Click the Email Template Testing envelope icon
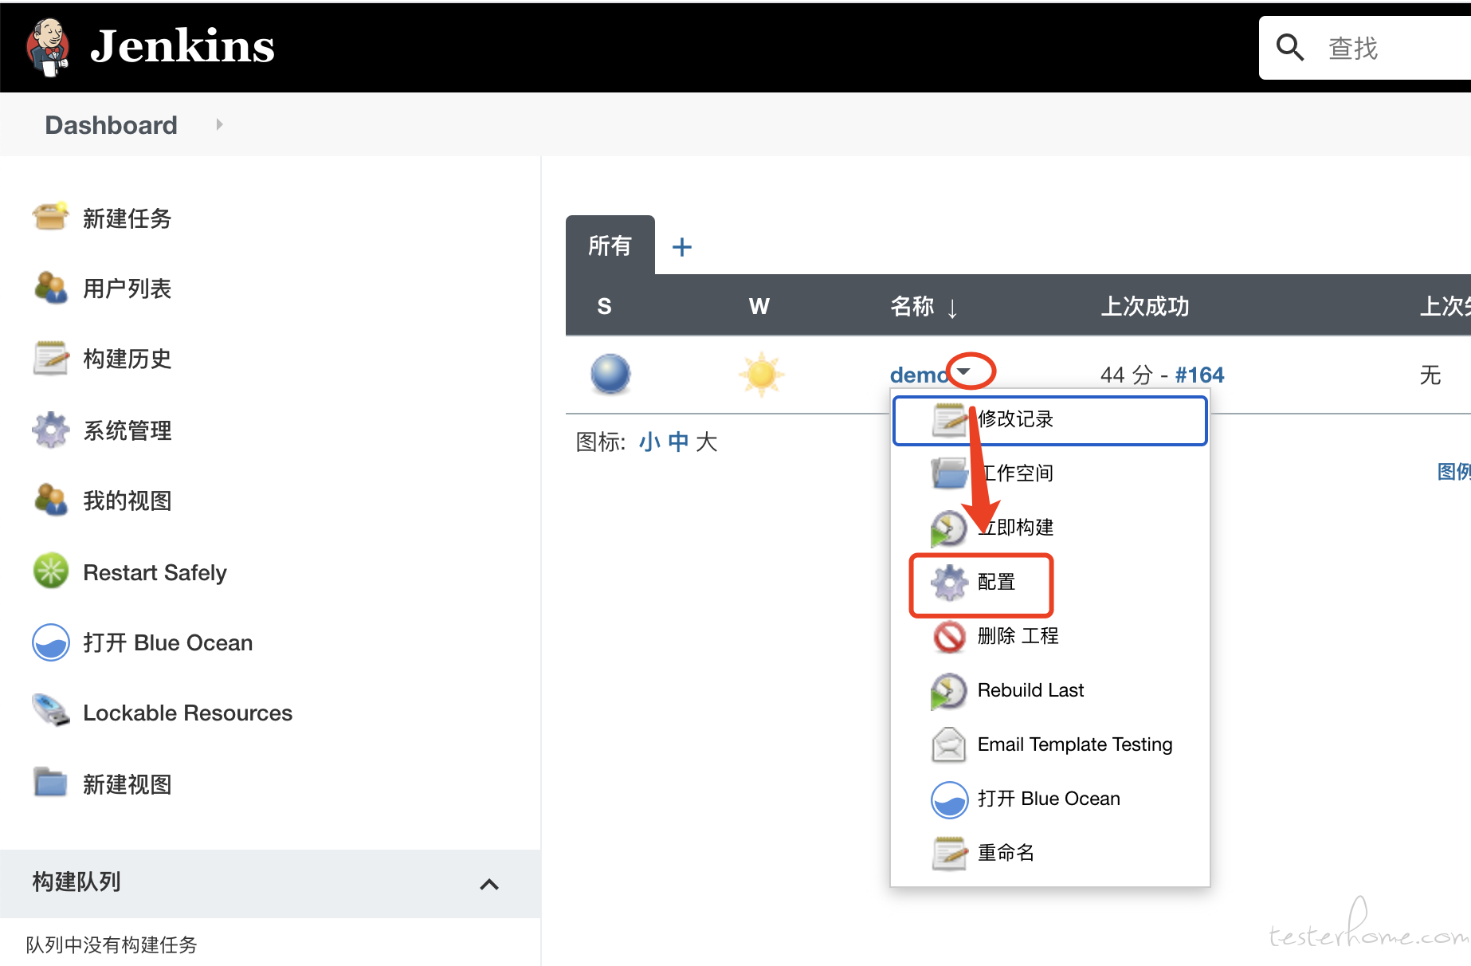Image resolution: width=1471 pixels, height=966 pixels. 949,744
